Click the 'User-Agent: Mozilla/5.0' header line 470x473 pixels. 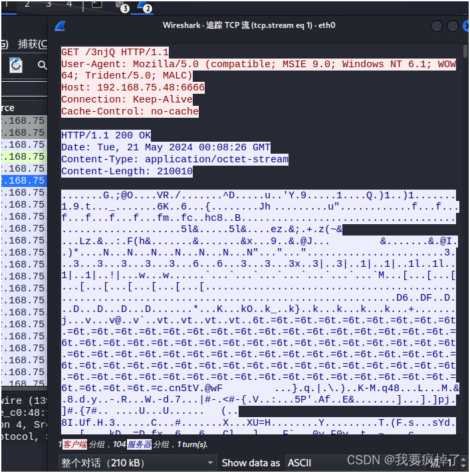pyautogui.click(x=259, y=70)
